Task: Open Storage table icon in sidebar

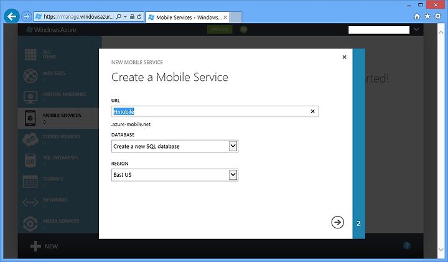Action: (30, 182)
